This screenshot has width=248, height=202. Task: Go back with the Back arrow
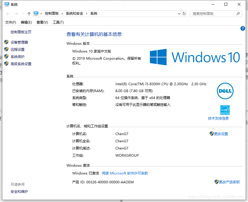tap(8, 14)
